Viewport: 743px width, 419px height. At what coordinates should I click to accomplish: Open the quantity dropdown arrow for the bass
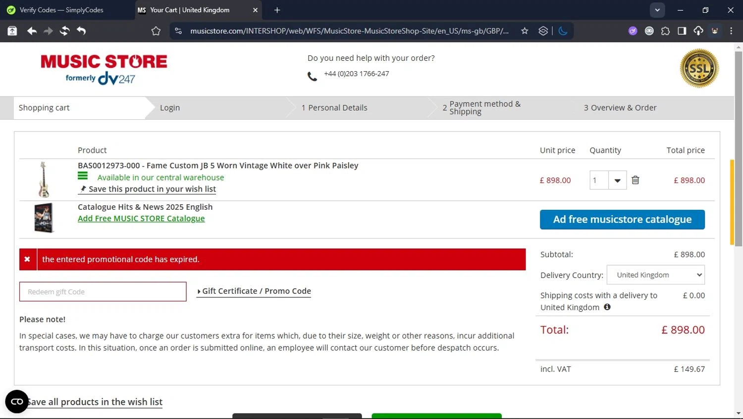tap(617, 180)
